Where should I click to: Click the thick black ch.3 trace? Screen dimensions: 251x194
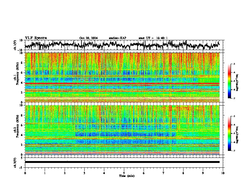(122, 162)
